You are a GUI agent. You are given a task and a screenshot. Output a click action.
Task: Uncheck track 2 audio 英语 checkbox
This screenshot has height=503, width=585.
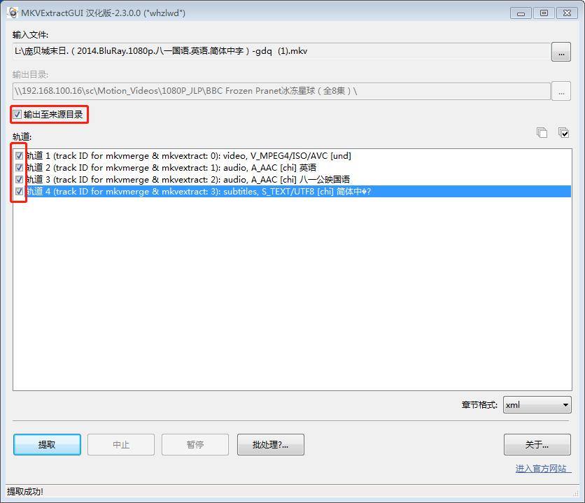pos(20,167)
